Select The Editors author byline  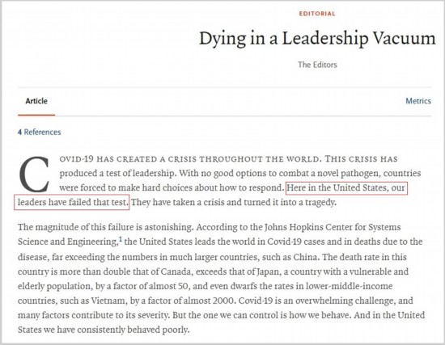(317, 65)
